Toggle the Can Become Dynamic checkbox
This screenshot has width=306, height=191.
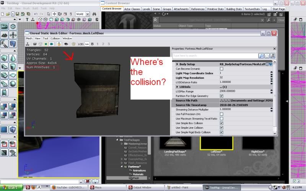click(221, 69)
